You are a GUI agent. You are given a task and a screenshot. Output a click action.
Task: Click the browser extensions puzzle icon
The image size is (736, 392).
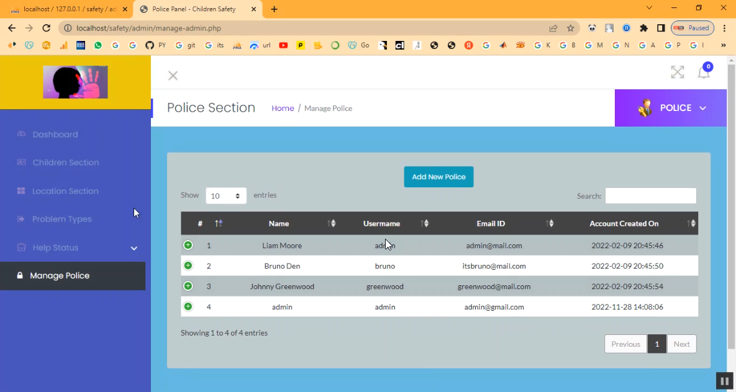point(643,28)
